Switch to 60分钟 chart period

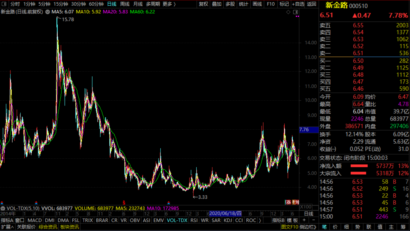tap(96, 4)
